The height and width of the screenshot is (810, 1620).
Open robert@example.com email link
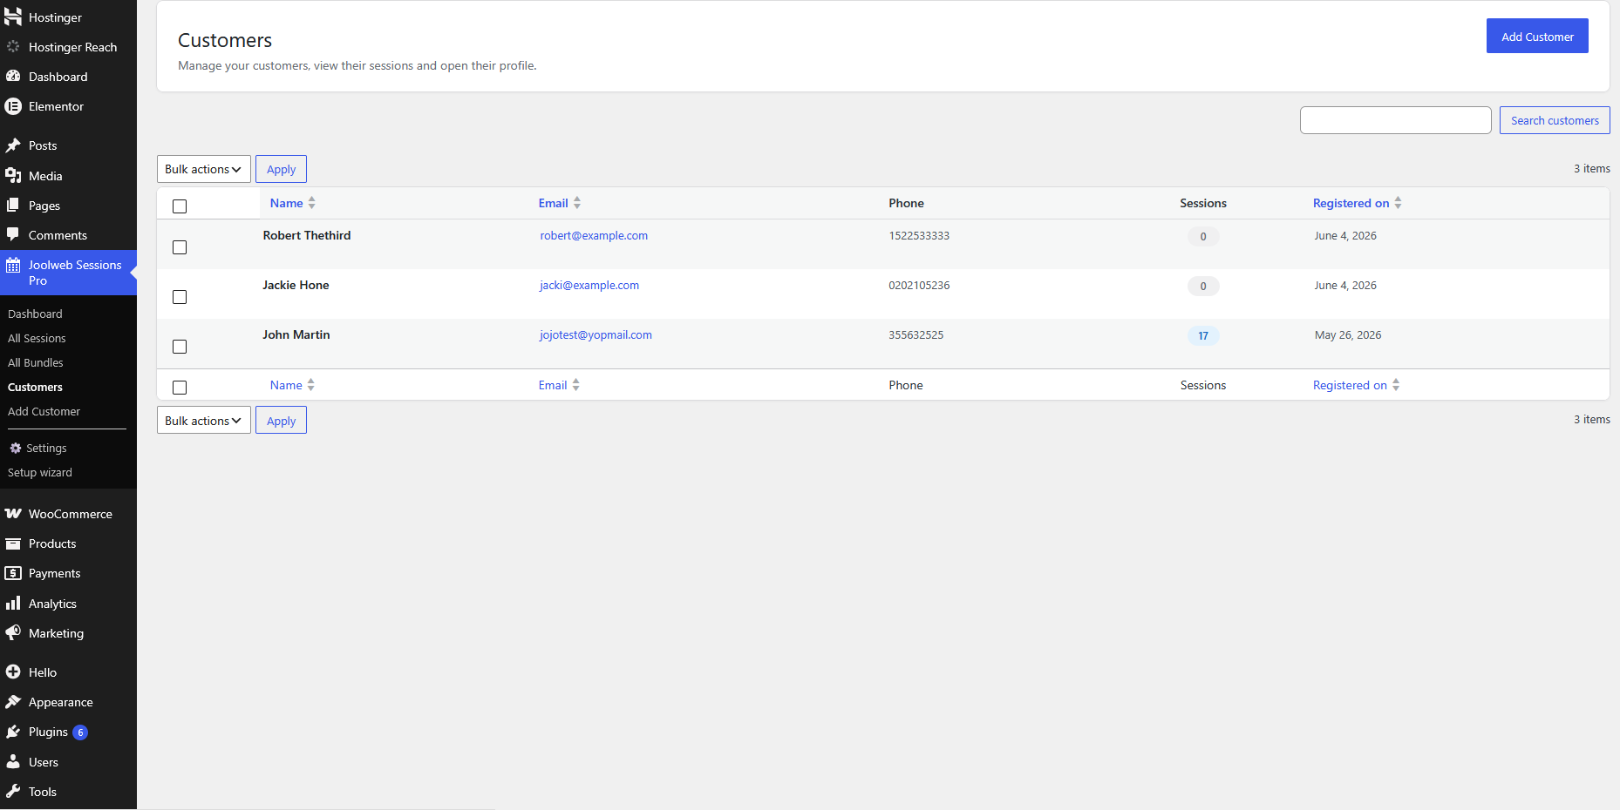point(594,235)
